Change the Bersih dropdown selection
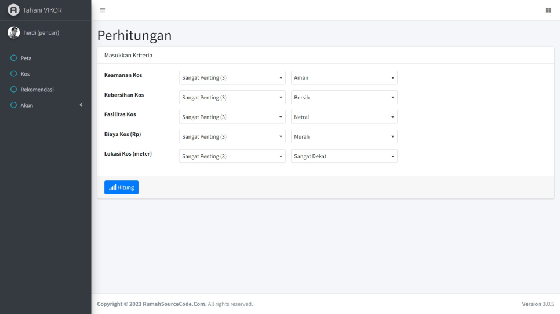 344,97
